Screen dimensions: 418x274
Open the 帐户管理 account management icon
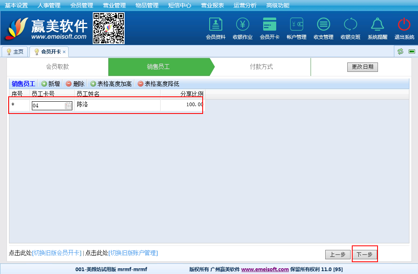(x=296, y=25)
